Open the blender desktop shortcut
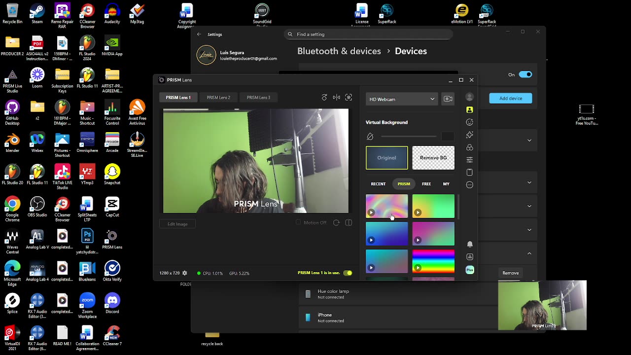The height and width of the screenshot is (355, 631). pyautogui.click(x=12, y=142)
